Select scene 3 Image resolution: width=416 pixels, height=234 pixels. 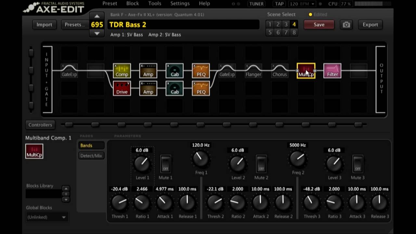286,24
